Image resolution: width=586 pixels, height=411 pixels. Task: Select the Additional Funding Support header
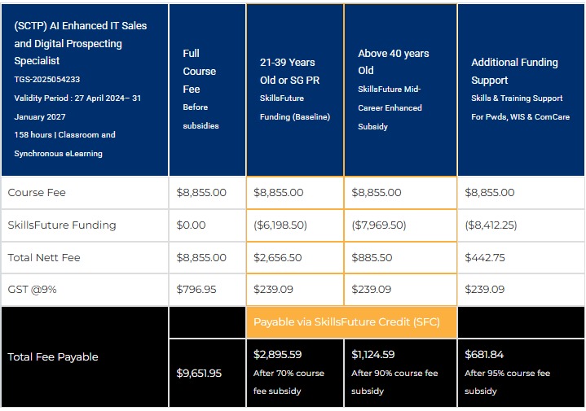(514, 71)
